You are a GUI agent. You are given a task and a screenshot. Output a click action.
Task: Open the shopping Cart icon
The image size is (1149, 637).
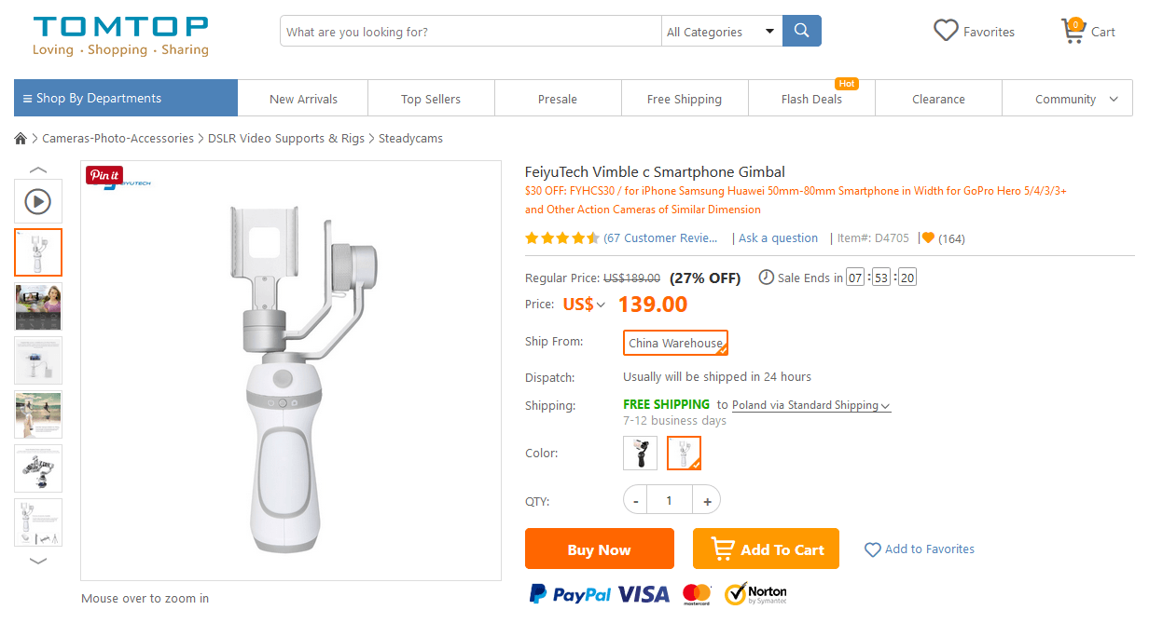[1073, 32]
